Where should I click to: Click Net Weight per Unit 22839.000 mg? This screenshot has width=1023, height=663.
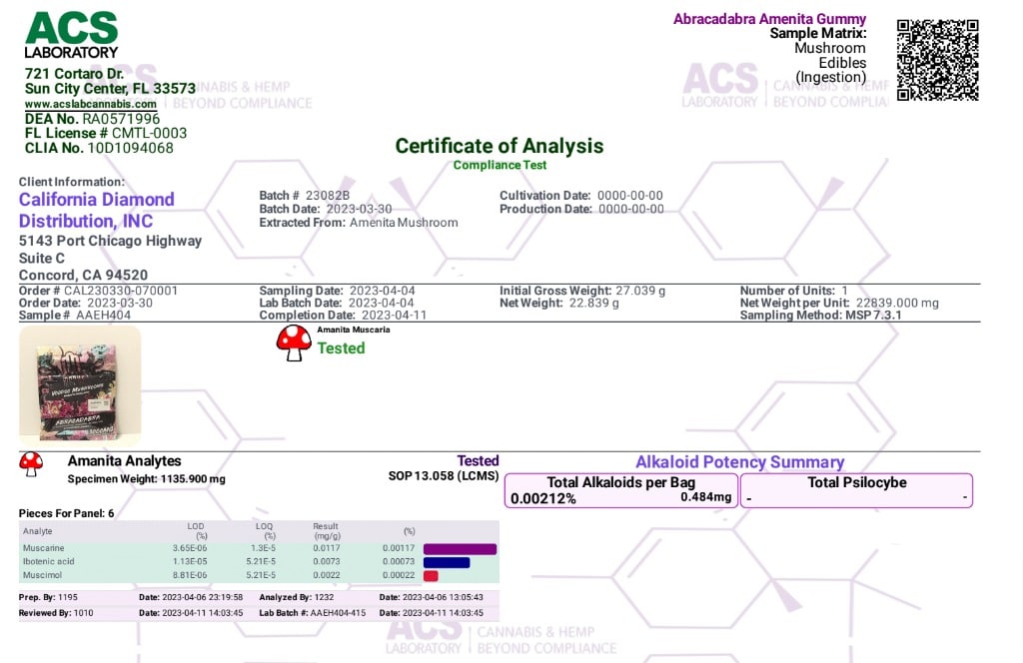coord(839,304)
